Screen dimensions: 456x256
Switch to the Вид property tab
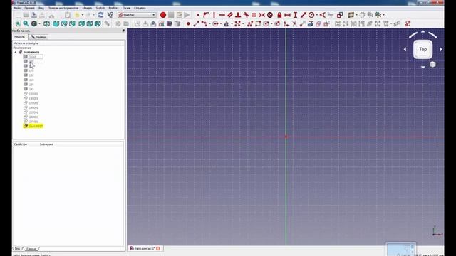coord(17,249)
